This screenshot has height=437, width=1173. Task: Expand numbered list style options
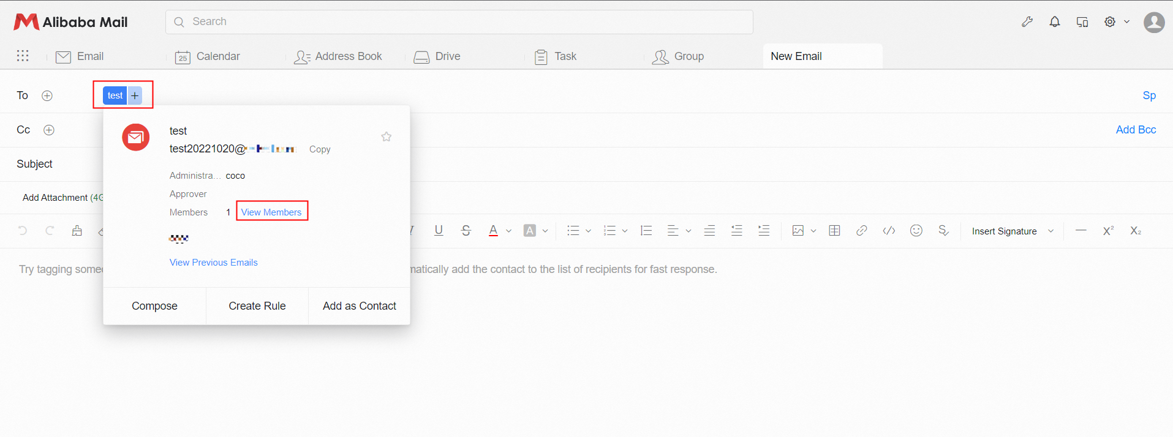click(x=625, y=231)
